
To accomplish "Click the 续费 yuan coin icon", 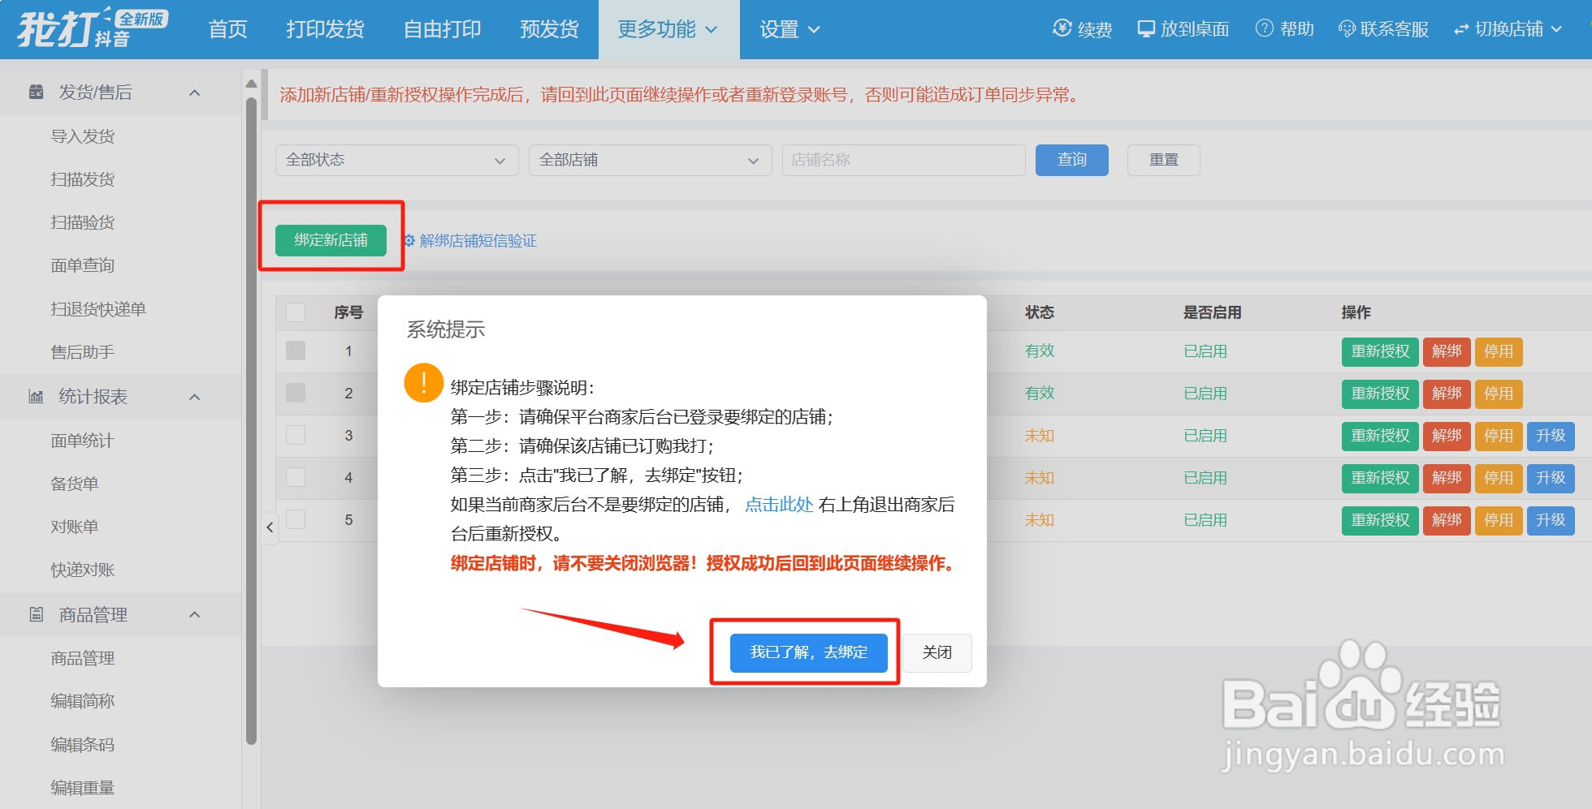I will coord(1062,28).
